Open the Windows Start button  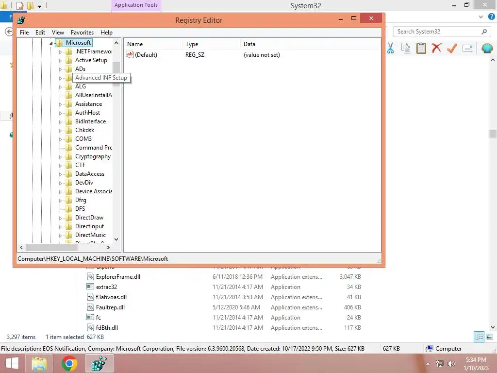(12, 363)
